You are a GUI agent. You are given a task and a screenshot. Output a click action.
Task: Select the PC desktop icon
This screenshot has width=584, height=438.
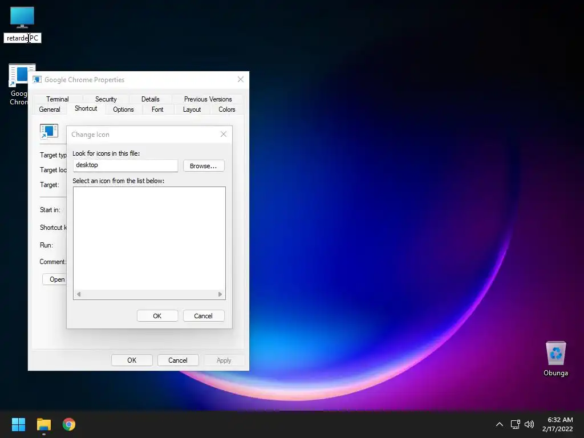click(x=22, y=18)
